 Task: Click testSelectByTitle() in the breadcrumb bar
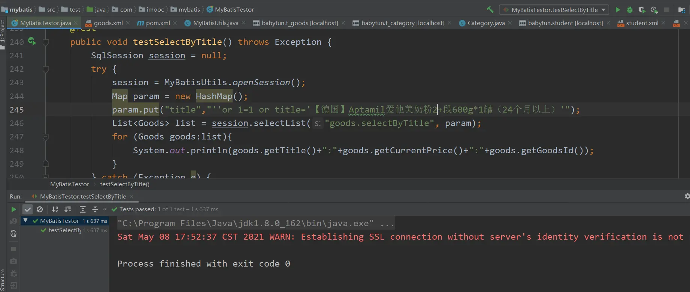[x=124, y=184]
